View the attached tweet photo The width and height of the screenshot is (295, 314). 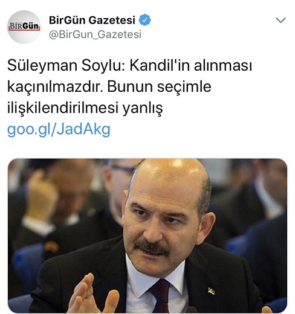pyautogui.click(x=147, y=236)
